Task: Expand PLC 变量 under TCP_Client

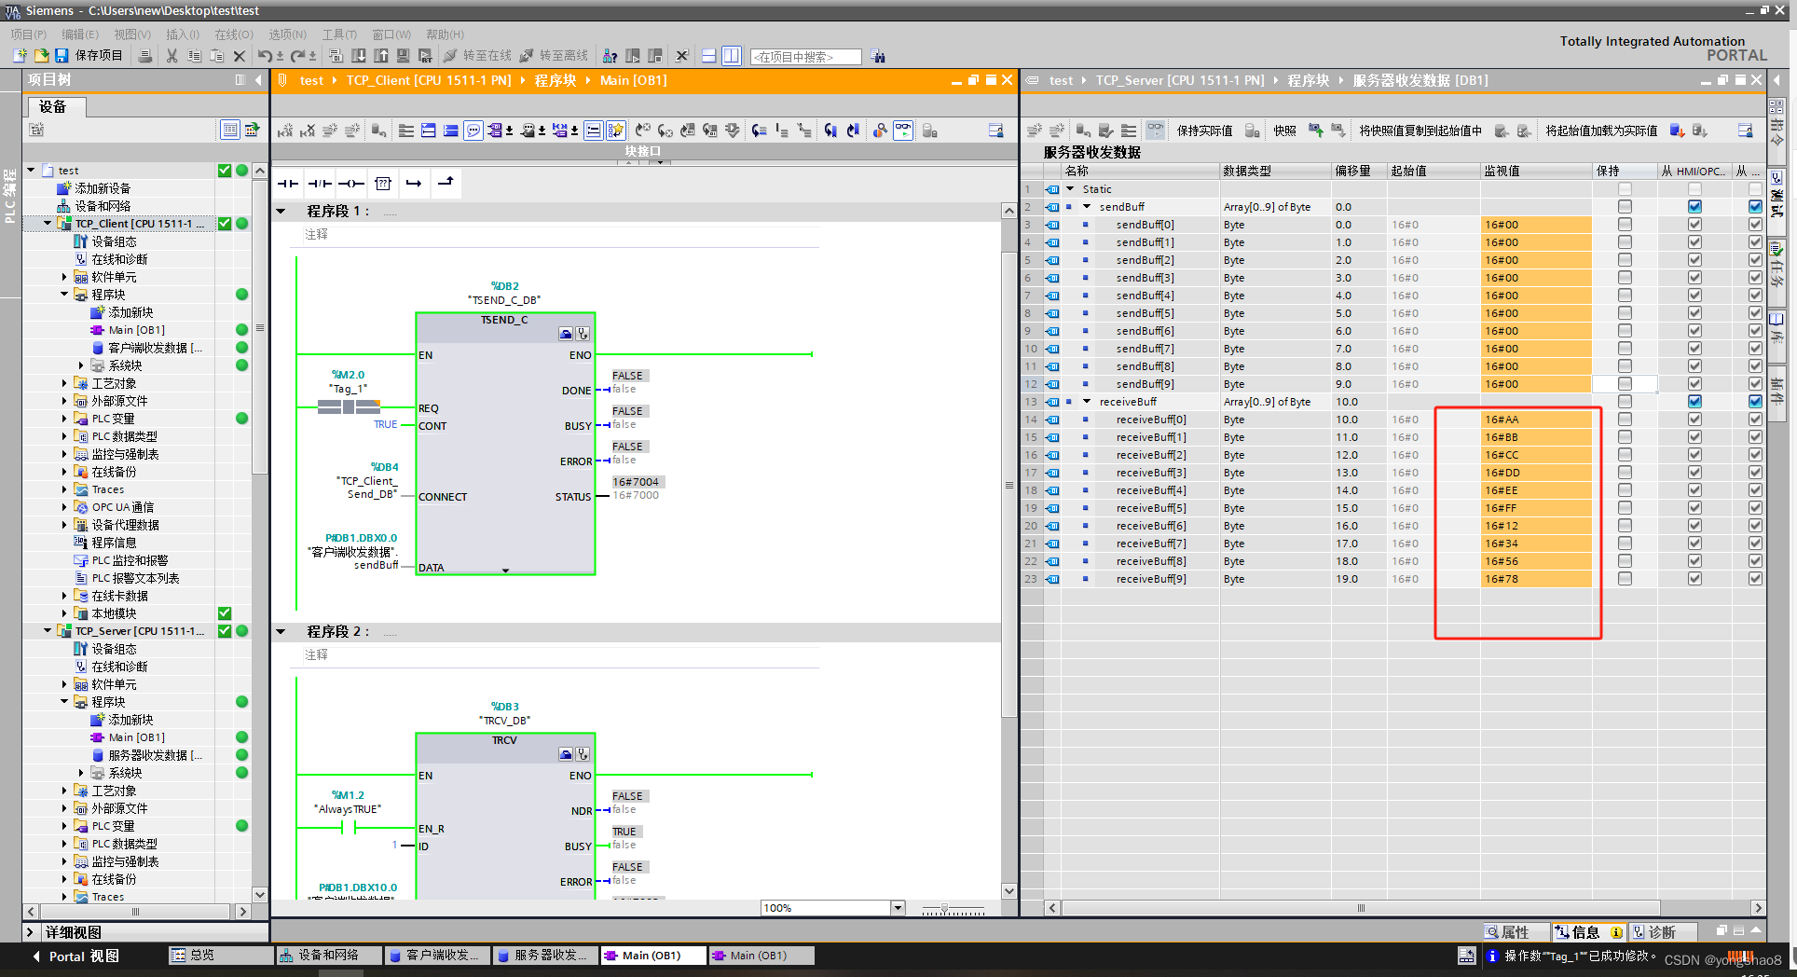Action: pyautogui.click(x=64, y=419)
